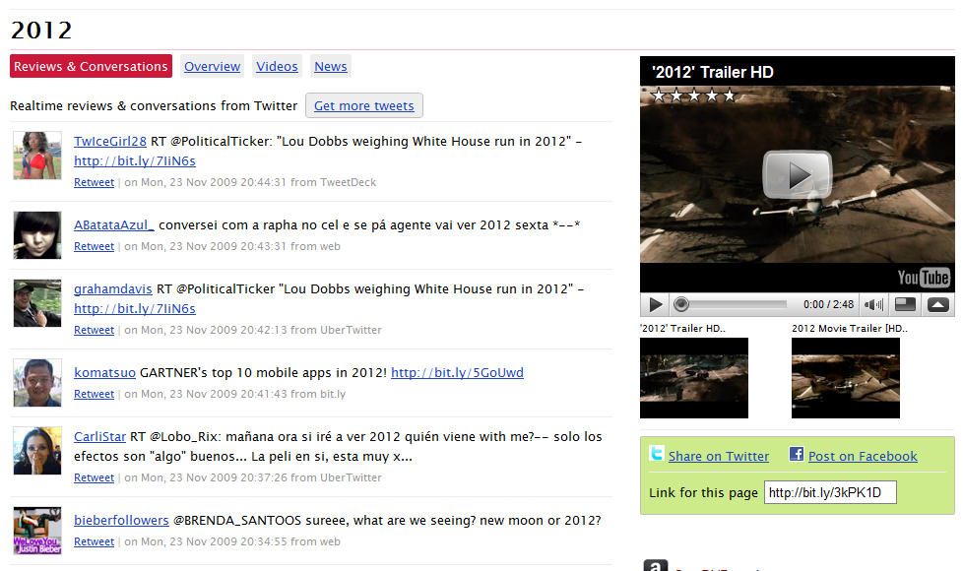The width and height of the screenshot is (963, 571).
Task: Open komatsuo profile link
Action: pos(104,373)
